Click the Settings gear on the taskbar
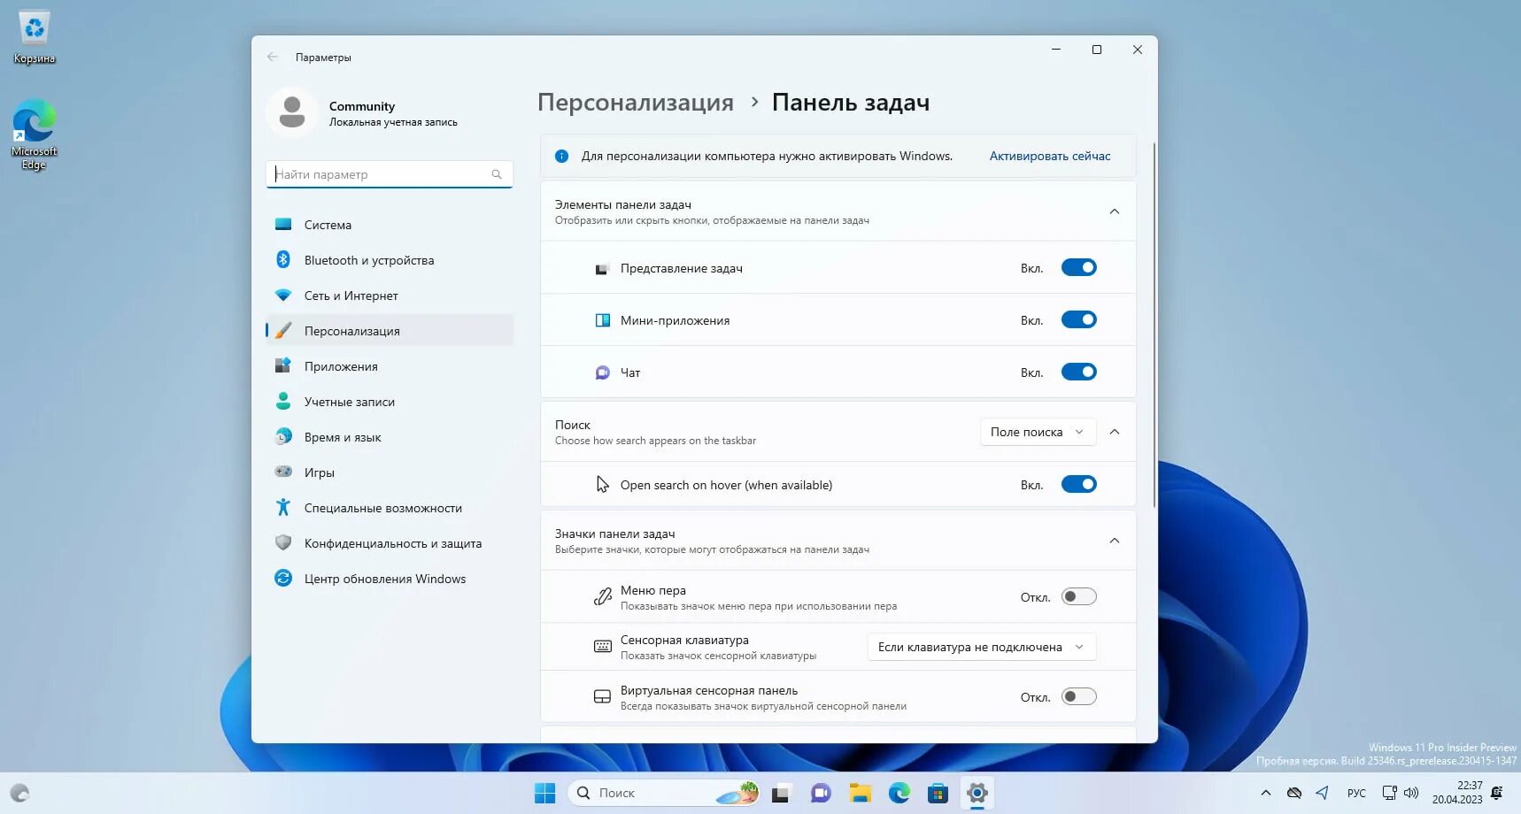This screenshot has height=814, width=1521. (977, 793)
